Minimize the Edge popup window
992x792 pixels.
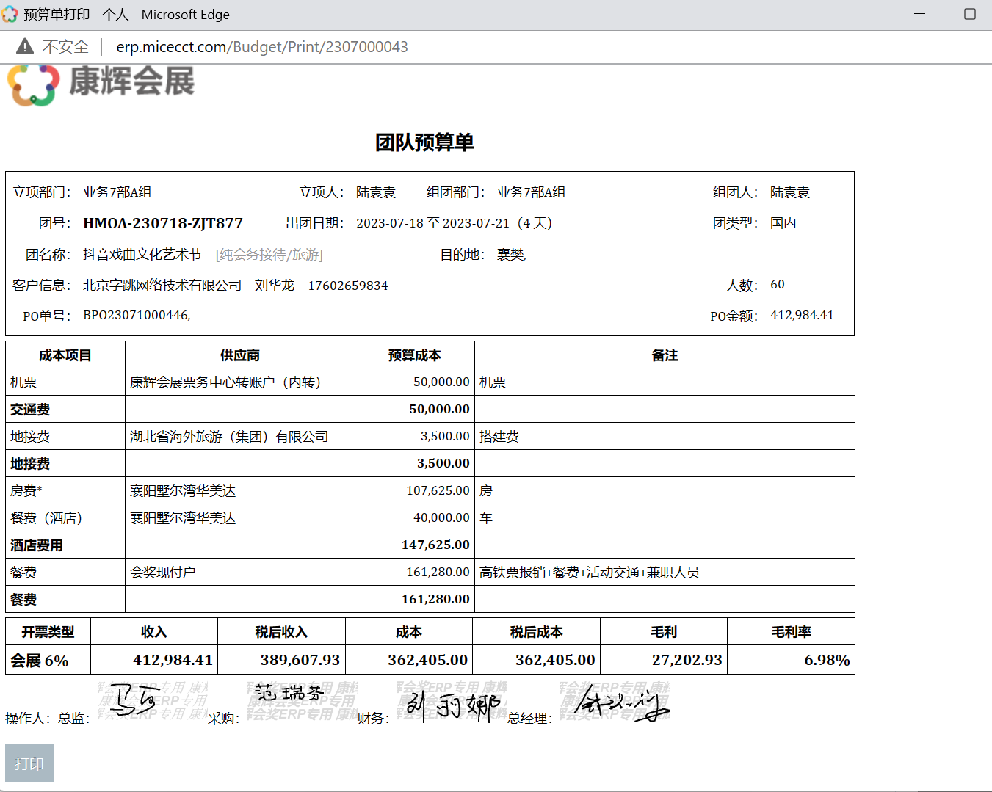click(x=919, y=14)
